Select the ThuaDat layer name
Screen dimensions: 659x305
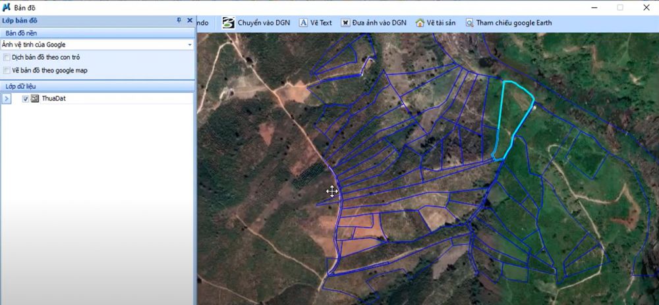coord(53,99)
